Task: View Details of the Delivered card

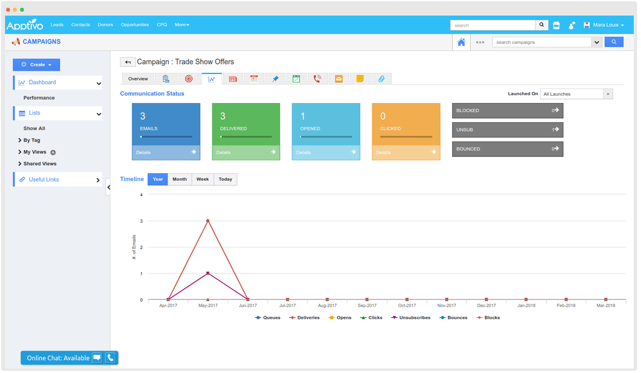Action: [x=246, y=152]
